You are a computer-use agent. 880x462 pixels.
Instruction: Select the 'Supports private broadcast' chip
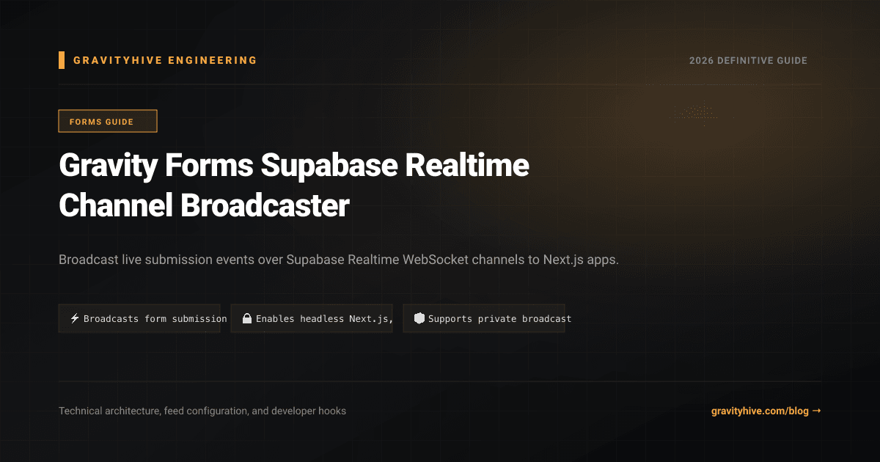tap(484, 318)
